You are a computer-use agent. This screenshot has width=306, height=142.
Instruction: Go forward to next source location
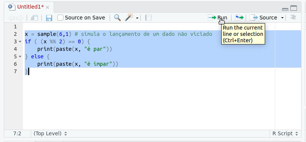pyautogui.click(x=20, y=18)
